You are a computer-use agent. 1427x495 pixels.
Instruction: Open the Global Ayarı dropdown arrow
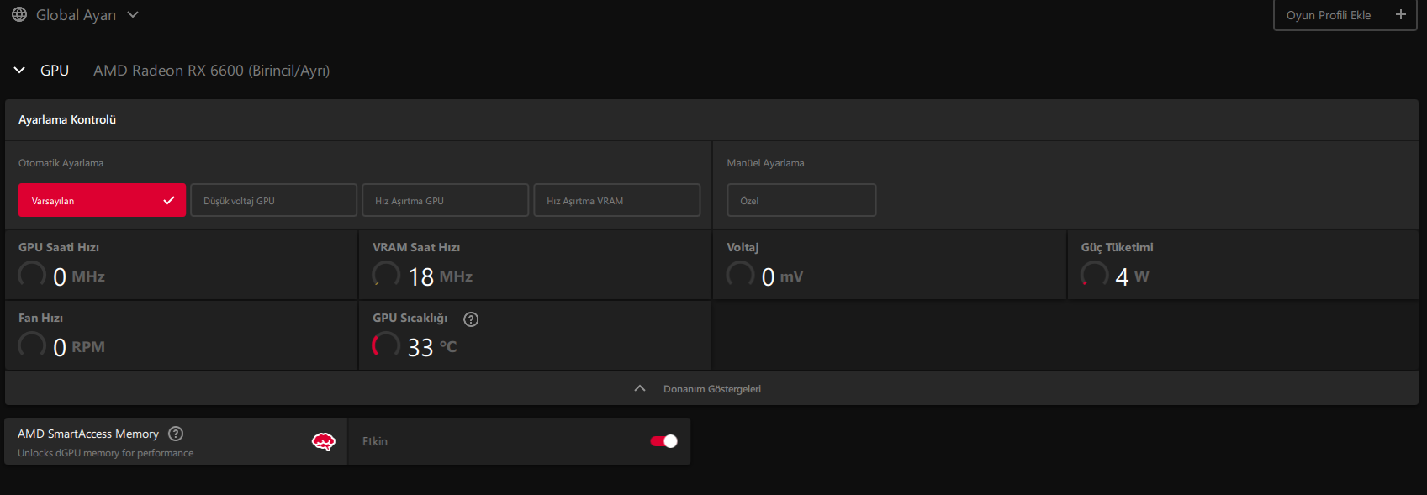133,15
